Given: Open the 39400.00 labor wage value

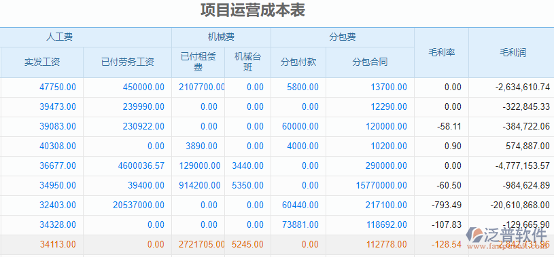Looking at the screenshot, I should click(x=146, y=185).
